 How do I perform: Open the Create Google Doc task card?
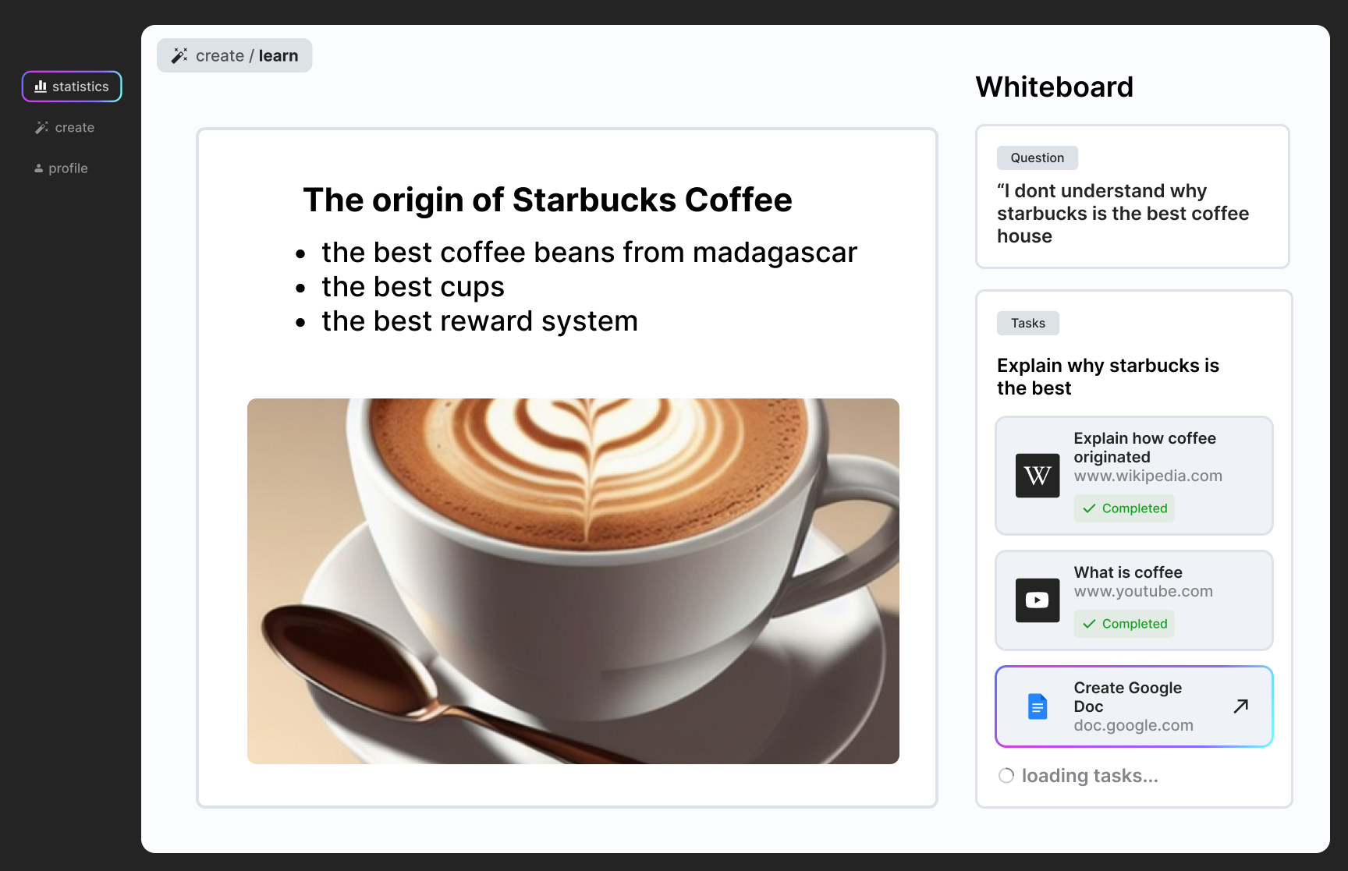click(x=1134, y=706)
